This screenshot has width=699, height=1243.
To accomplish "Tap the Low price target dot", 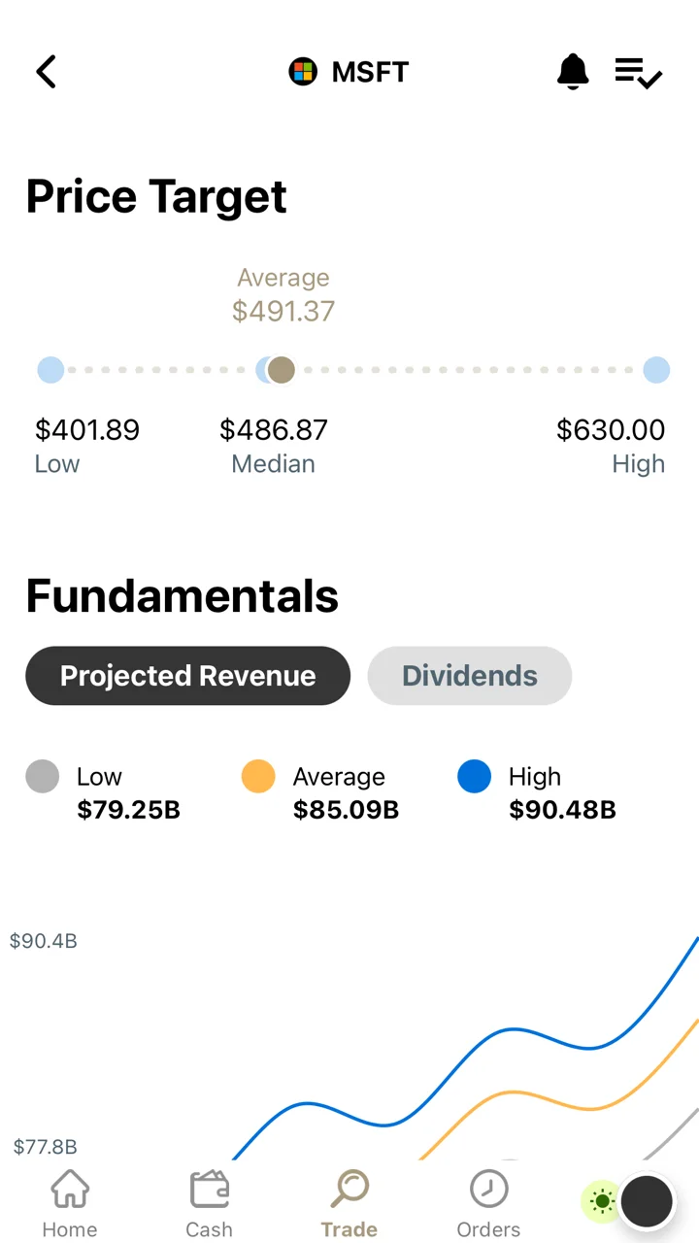I will 50,370.
